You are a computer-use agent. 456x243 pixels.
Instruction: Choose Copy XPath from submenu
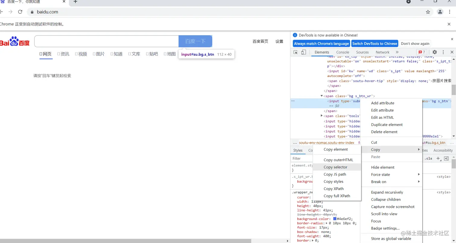pyautogui.click(x=337, y=189)
